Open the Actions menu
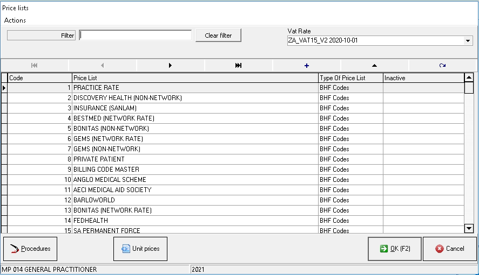 coord(15,20)
